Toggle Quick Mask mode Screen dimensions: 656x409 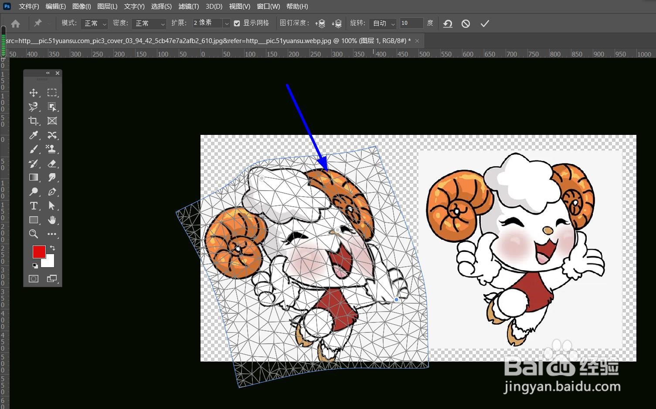34,278
